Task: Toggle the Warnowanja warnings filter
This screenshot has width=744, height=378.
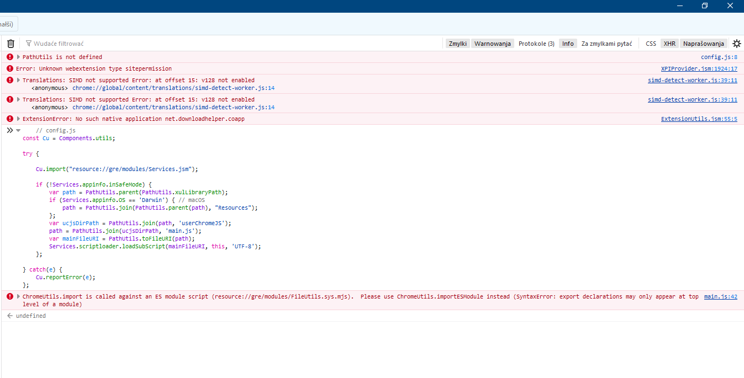Action: point(492,44)
